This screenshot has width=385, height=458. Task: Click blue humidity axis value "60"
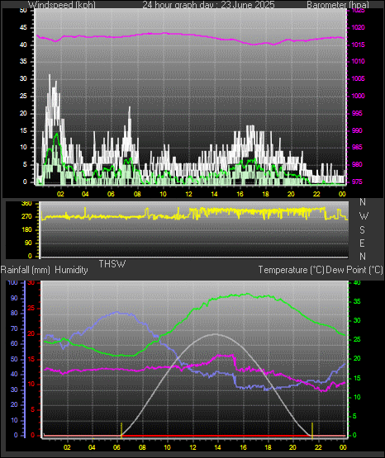pos(14,343)
